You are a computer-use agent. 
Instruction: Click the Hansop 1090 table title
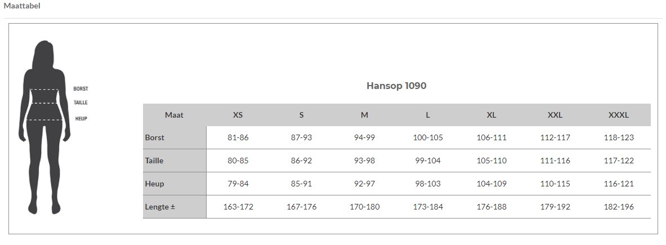[x=396, y=86]
